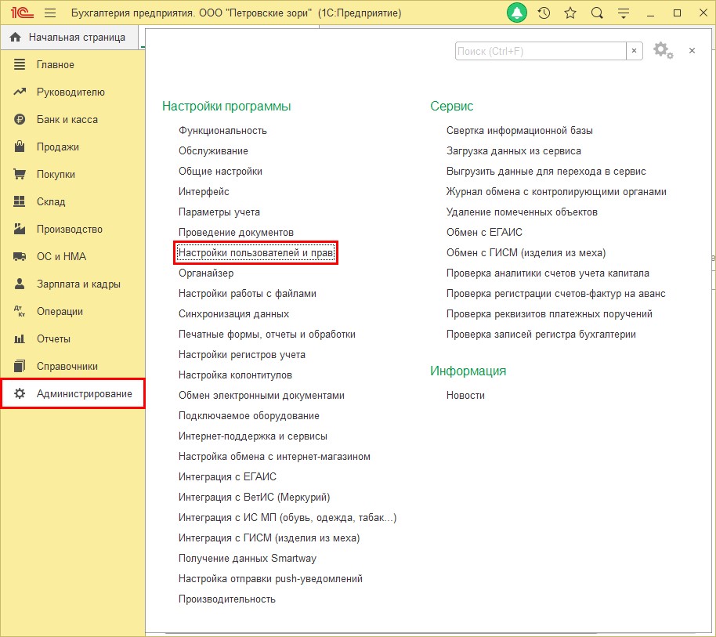Open the green notifications bell
Screen dimensions: 716x637
point(517,13)
